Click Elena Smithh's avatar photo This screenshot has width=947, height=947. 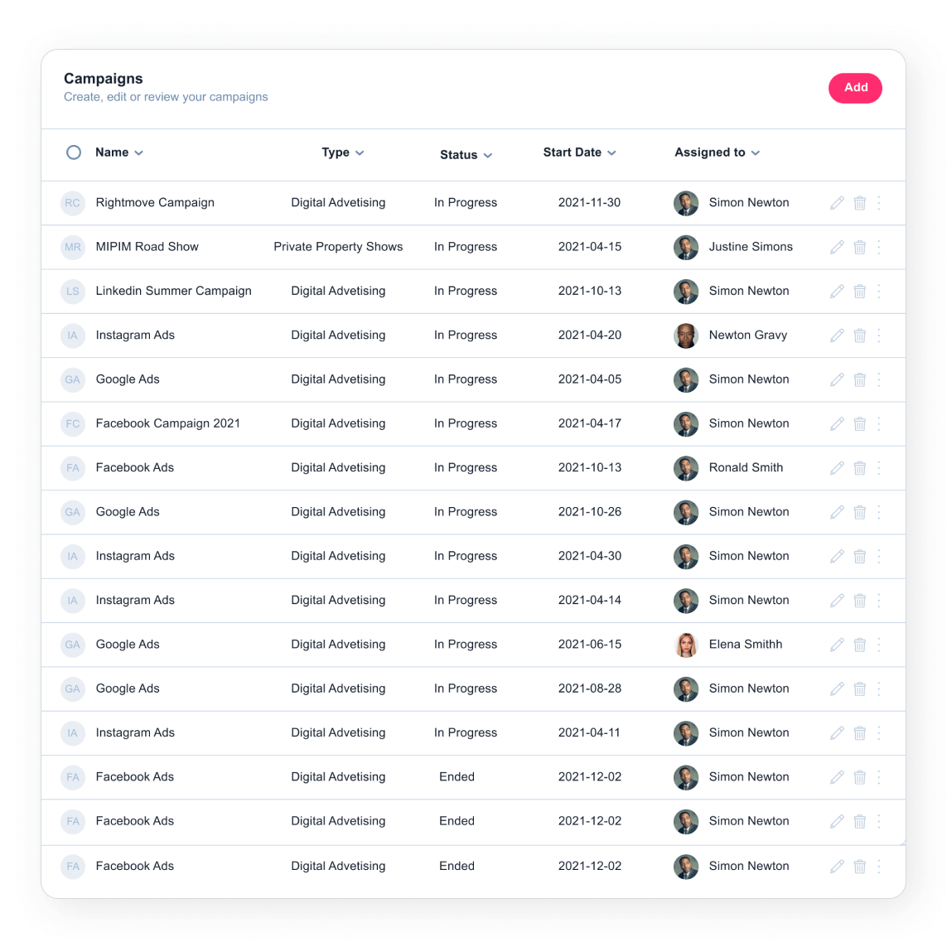pos(686,645)
